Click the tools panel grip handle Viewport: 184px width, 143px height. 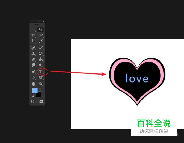click(x=37, y=24)
